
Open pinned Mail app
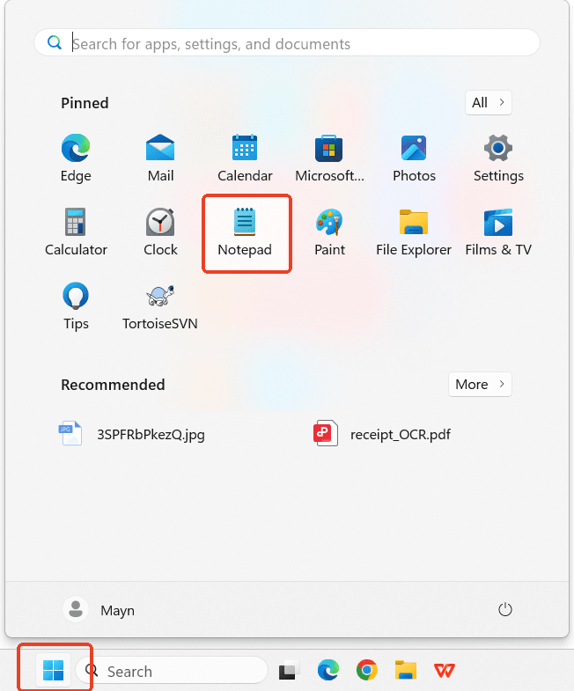coord(160,158)
